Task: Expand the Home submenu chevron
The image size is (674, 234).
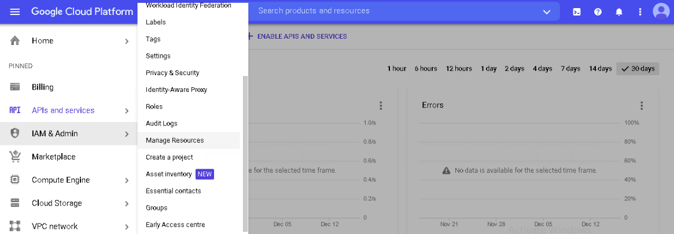Action: [x=127, y=41]
